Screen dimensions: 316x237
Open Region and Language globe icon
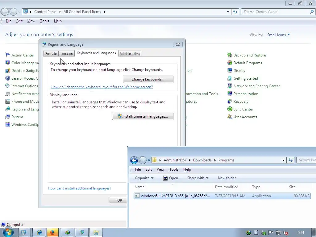tap(8, 109)
